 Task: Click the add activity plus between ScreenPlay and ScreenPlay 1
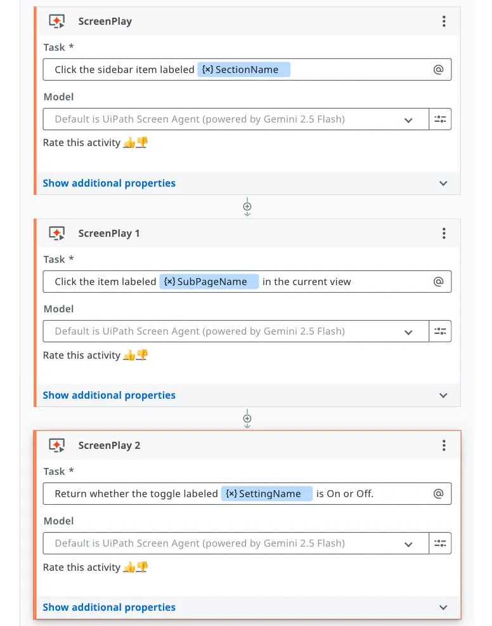247,206
